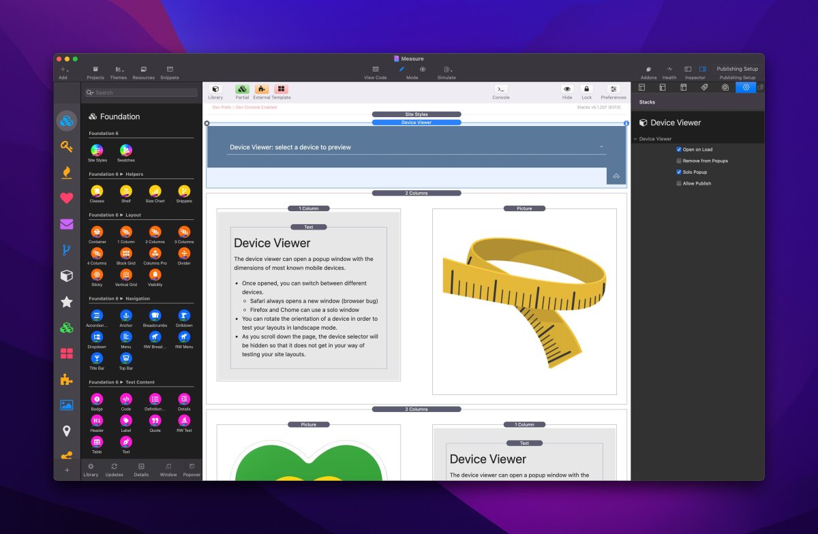Choose the Anchor navigation stack

(x=126, y=315)
